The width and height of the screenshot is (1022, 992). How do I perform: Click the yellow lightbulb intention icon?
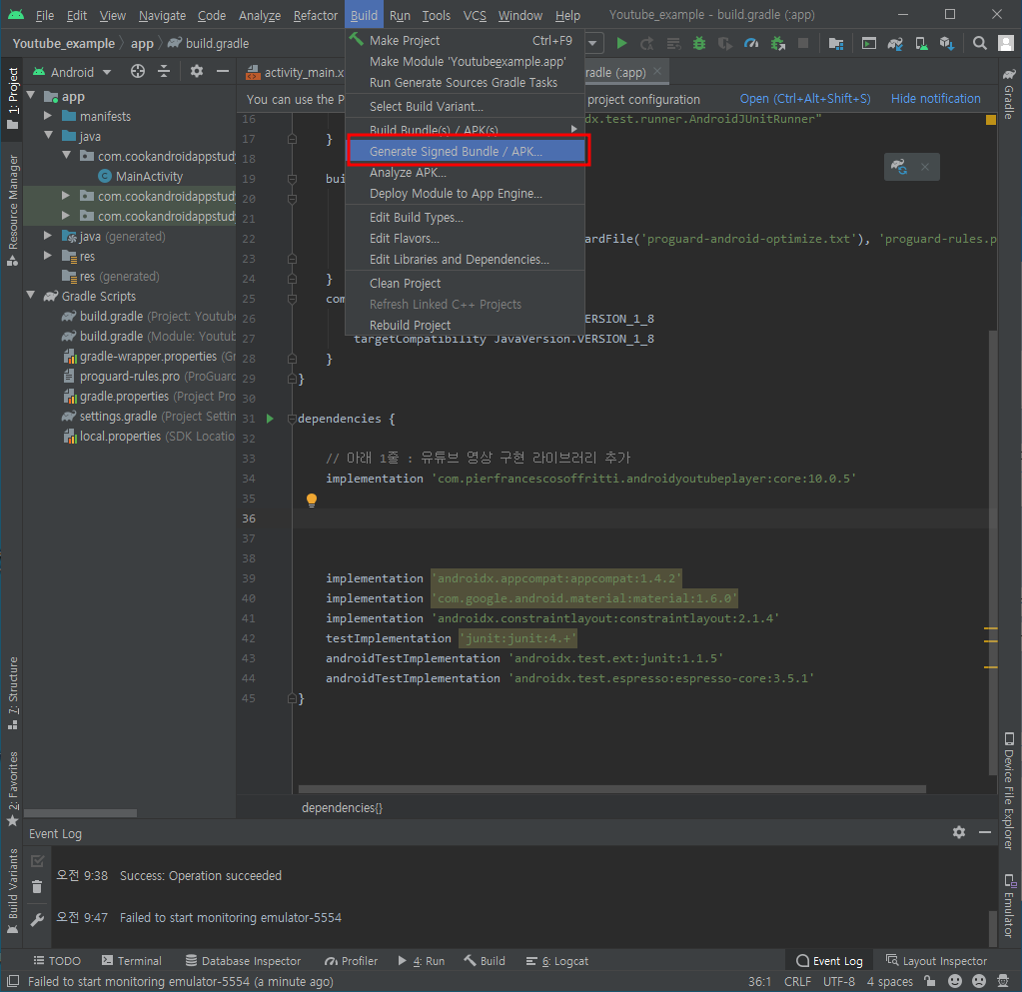pyautogui.click(x=312, y=499)
